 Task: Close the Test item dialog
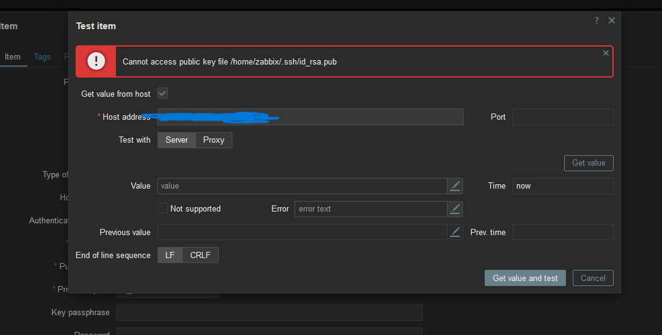611,20
